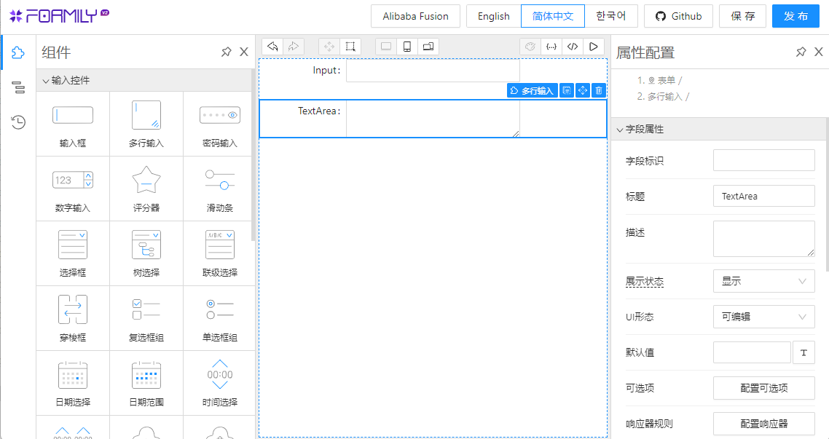Switch language to 한국어

coord(611,16)
